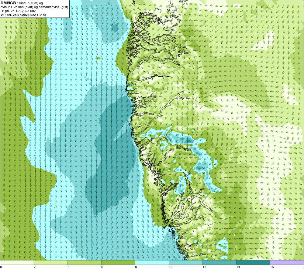The width and height of the screenshot is (304, 269).
Task: Click the legend scale label '0'
Action: coord(1,267)
